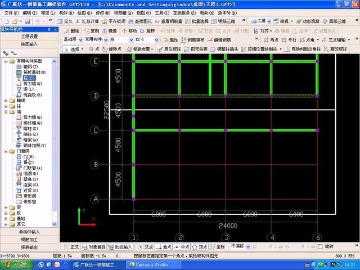Open the 楼层(L) menu
Image resolution: width=360 pixels, height=270 pixels.
pyautogui.click(x=48, y=13)
